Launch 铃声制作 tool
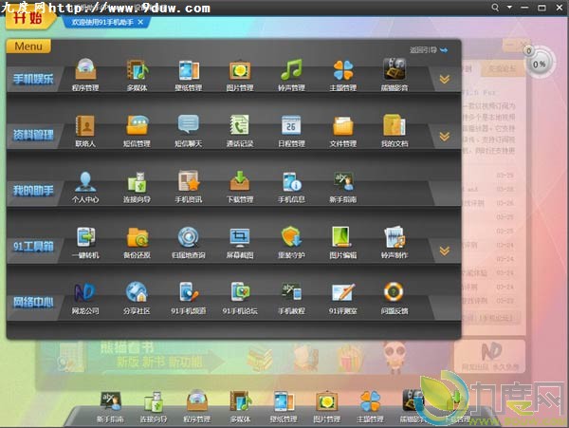569x428 pixels. tap(395, 243)
